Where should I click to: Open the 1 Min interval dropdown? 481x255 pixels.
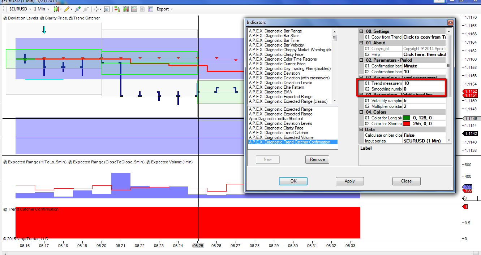(x=41, y=9)
